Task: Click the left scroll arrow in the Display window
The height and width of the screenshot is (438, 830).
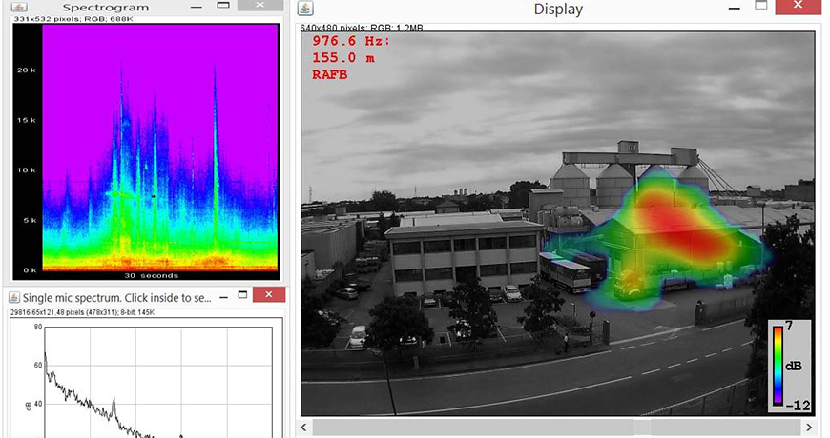Action: pyautogui.click(x=303, y=427)
